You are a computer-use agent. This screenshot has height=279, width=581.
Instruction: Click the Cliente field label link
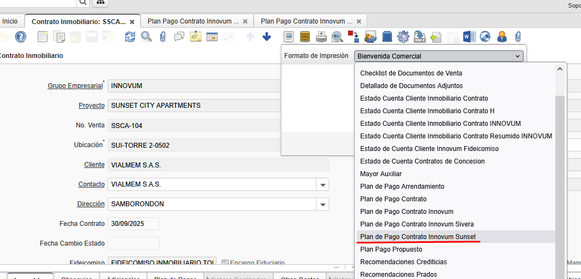pos(94,165)
